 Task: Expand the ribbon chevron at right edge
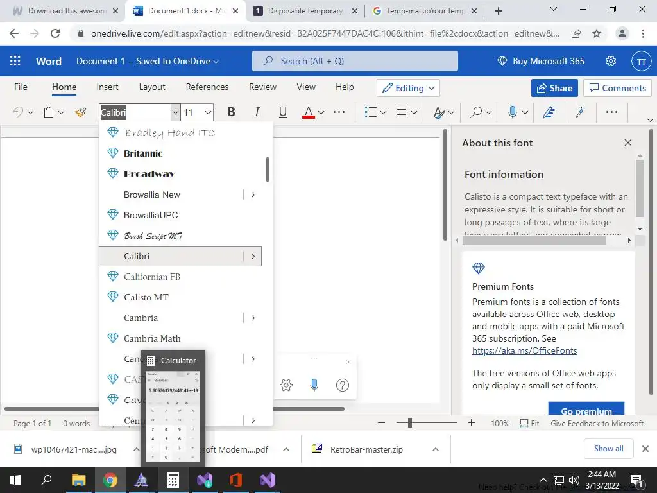click(x=650, y=120)
